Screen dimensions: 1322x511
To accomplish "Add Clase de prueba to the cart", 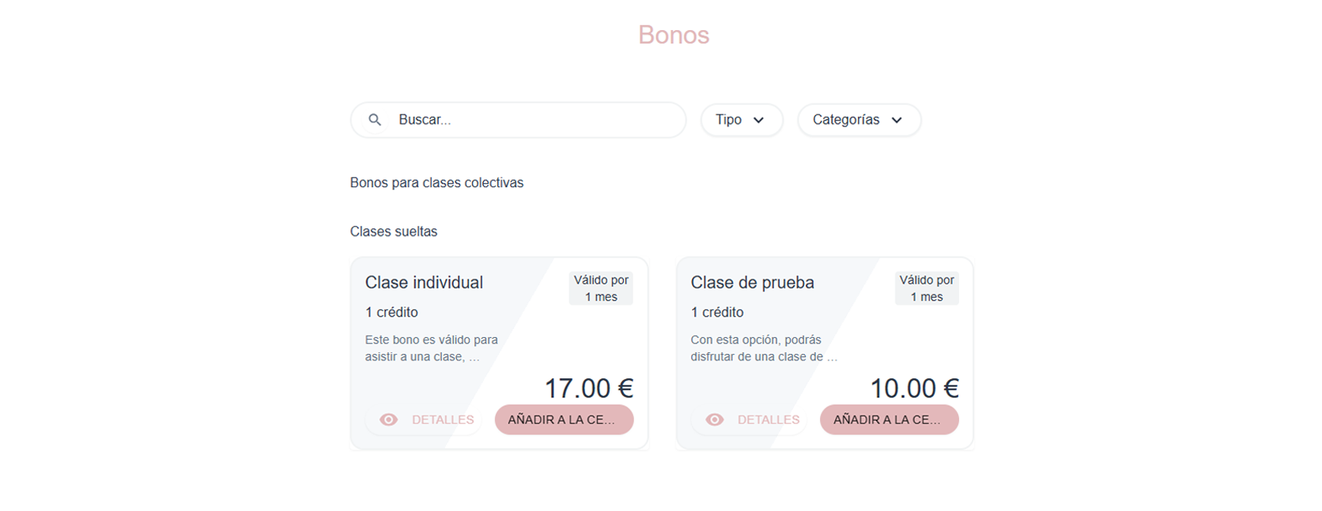I will (889, 419).
